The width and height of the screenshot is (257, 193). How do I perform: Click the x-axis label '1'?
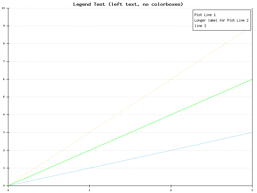point(90,190)
